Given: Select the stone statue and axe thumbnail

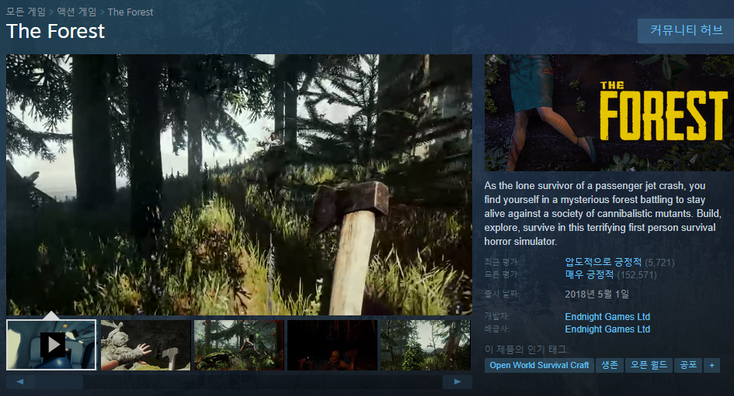Looking at the screenshot, I should pyautogui.click(x=145, y=345).
